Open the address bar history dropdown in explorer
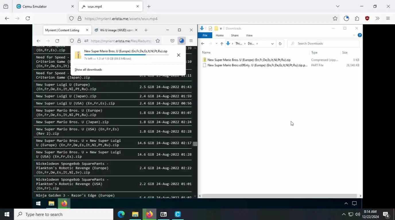Viewport: 395px width, 220px height. tap(272, 44)
